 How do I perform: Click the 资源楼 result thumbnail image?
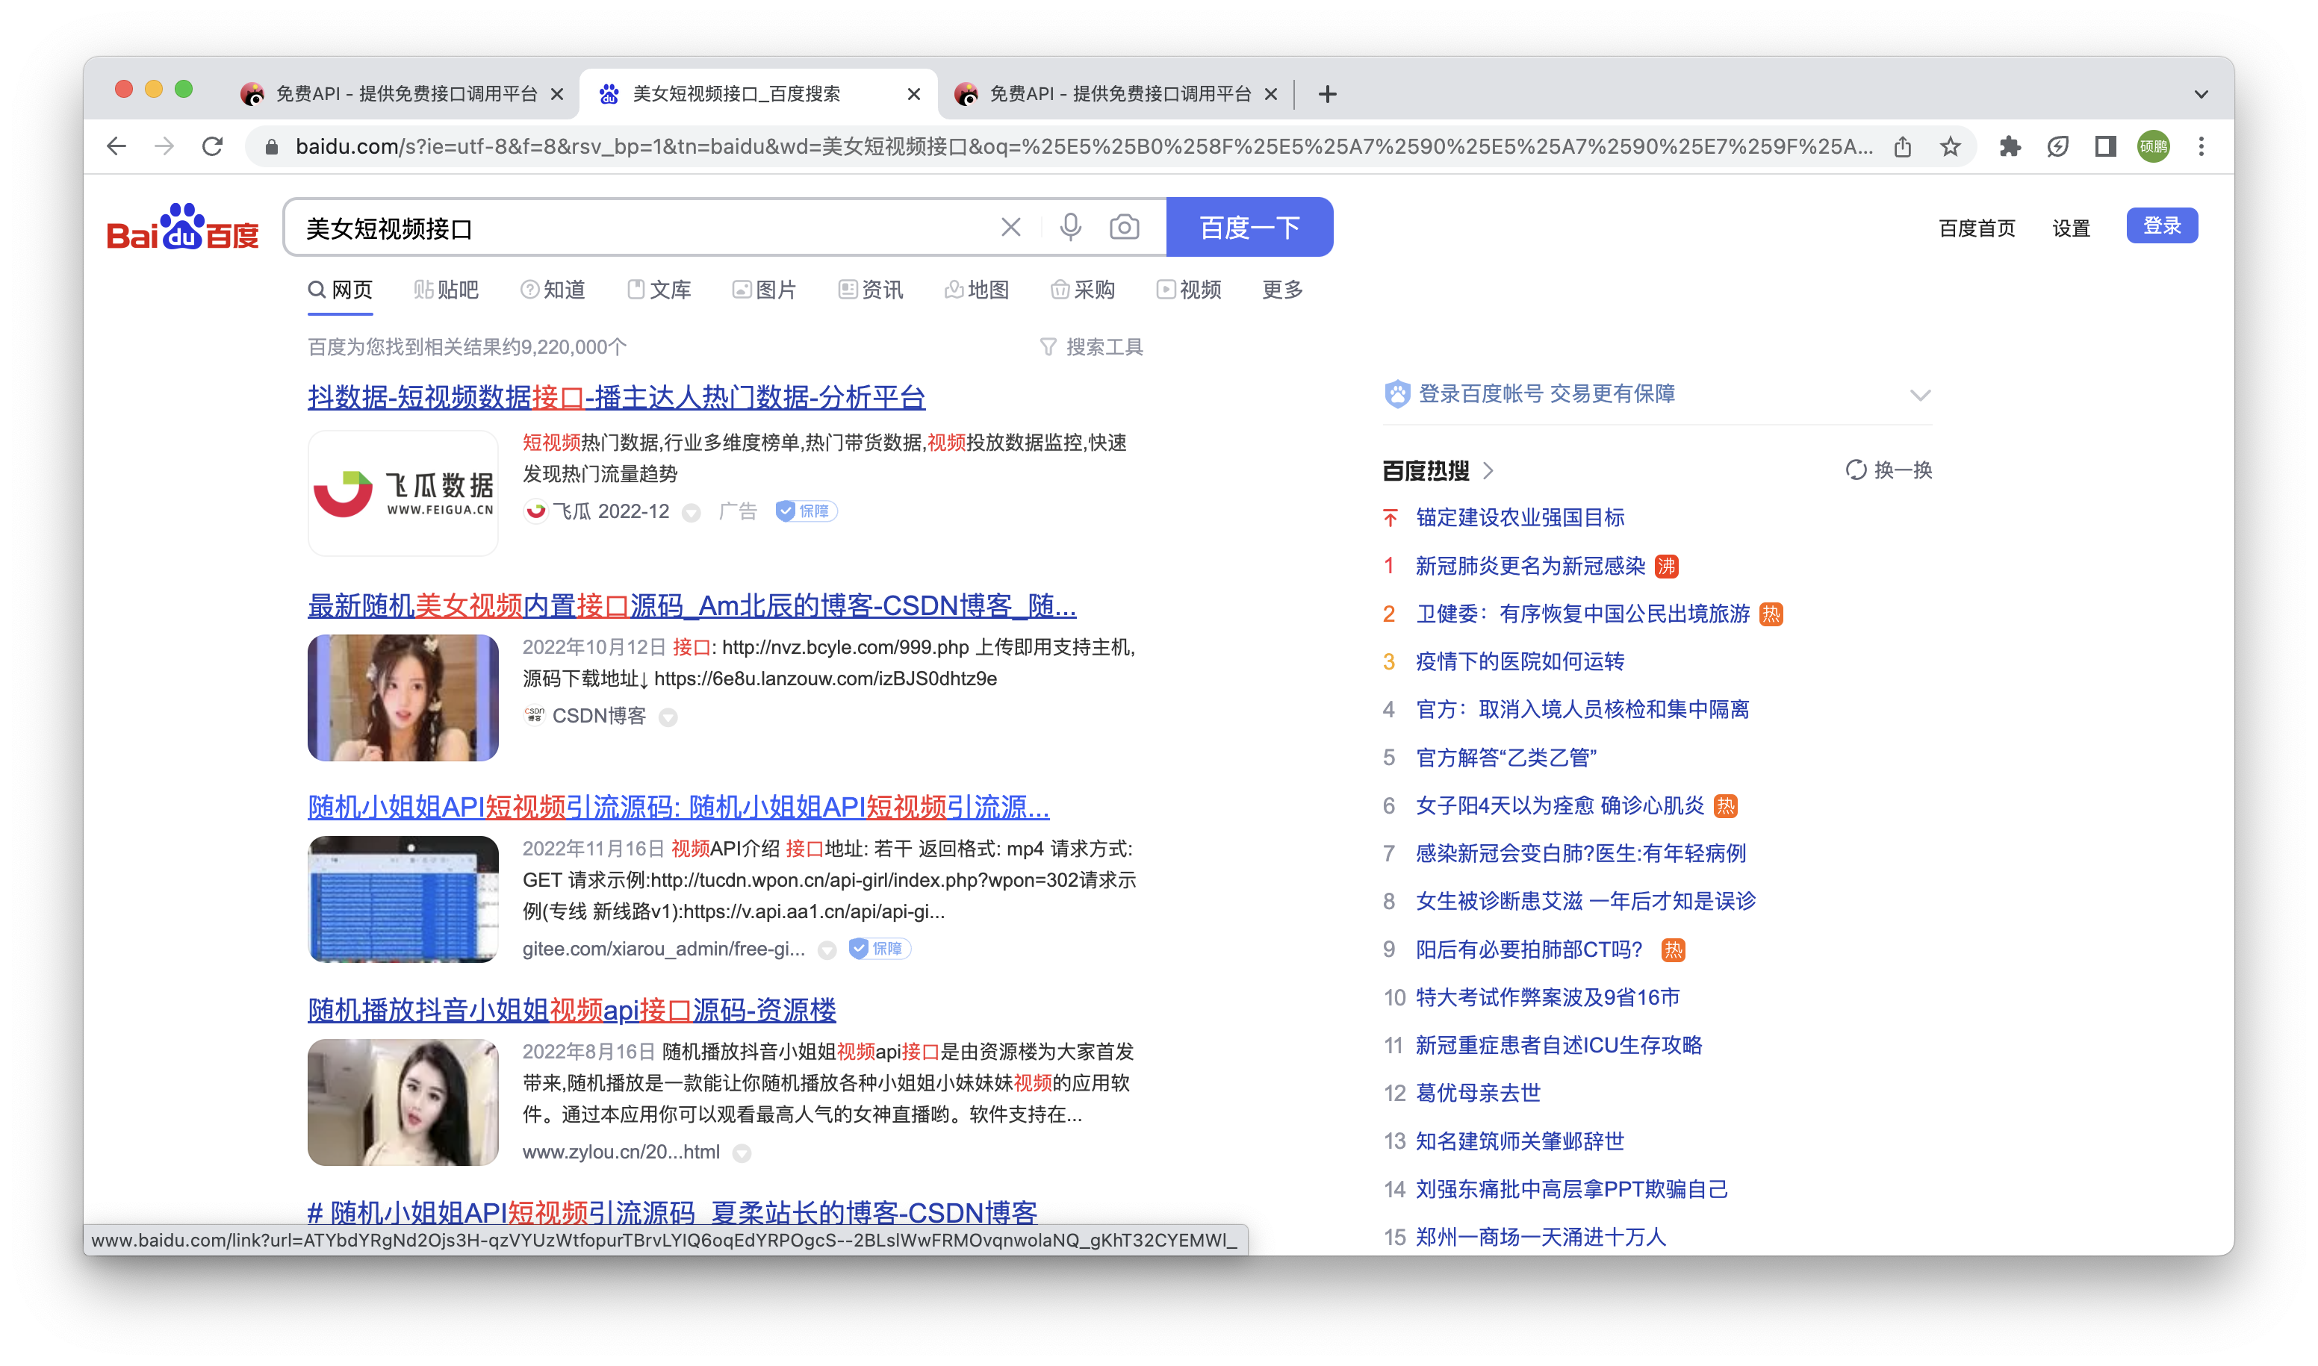(403, 1103)
